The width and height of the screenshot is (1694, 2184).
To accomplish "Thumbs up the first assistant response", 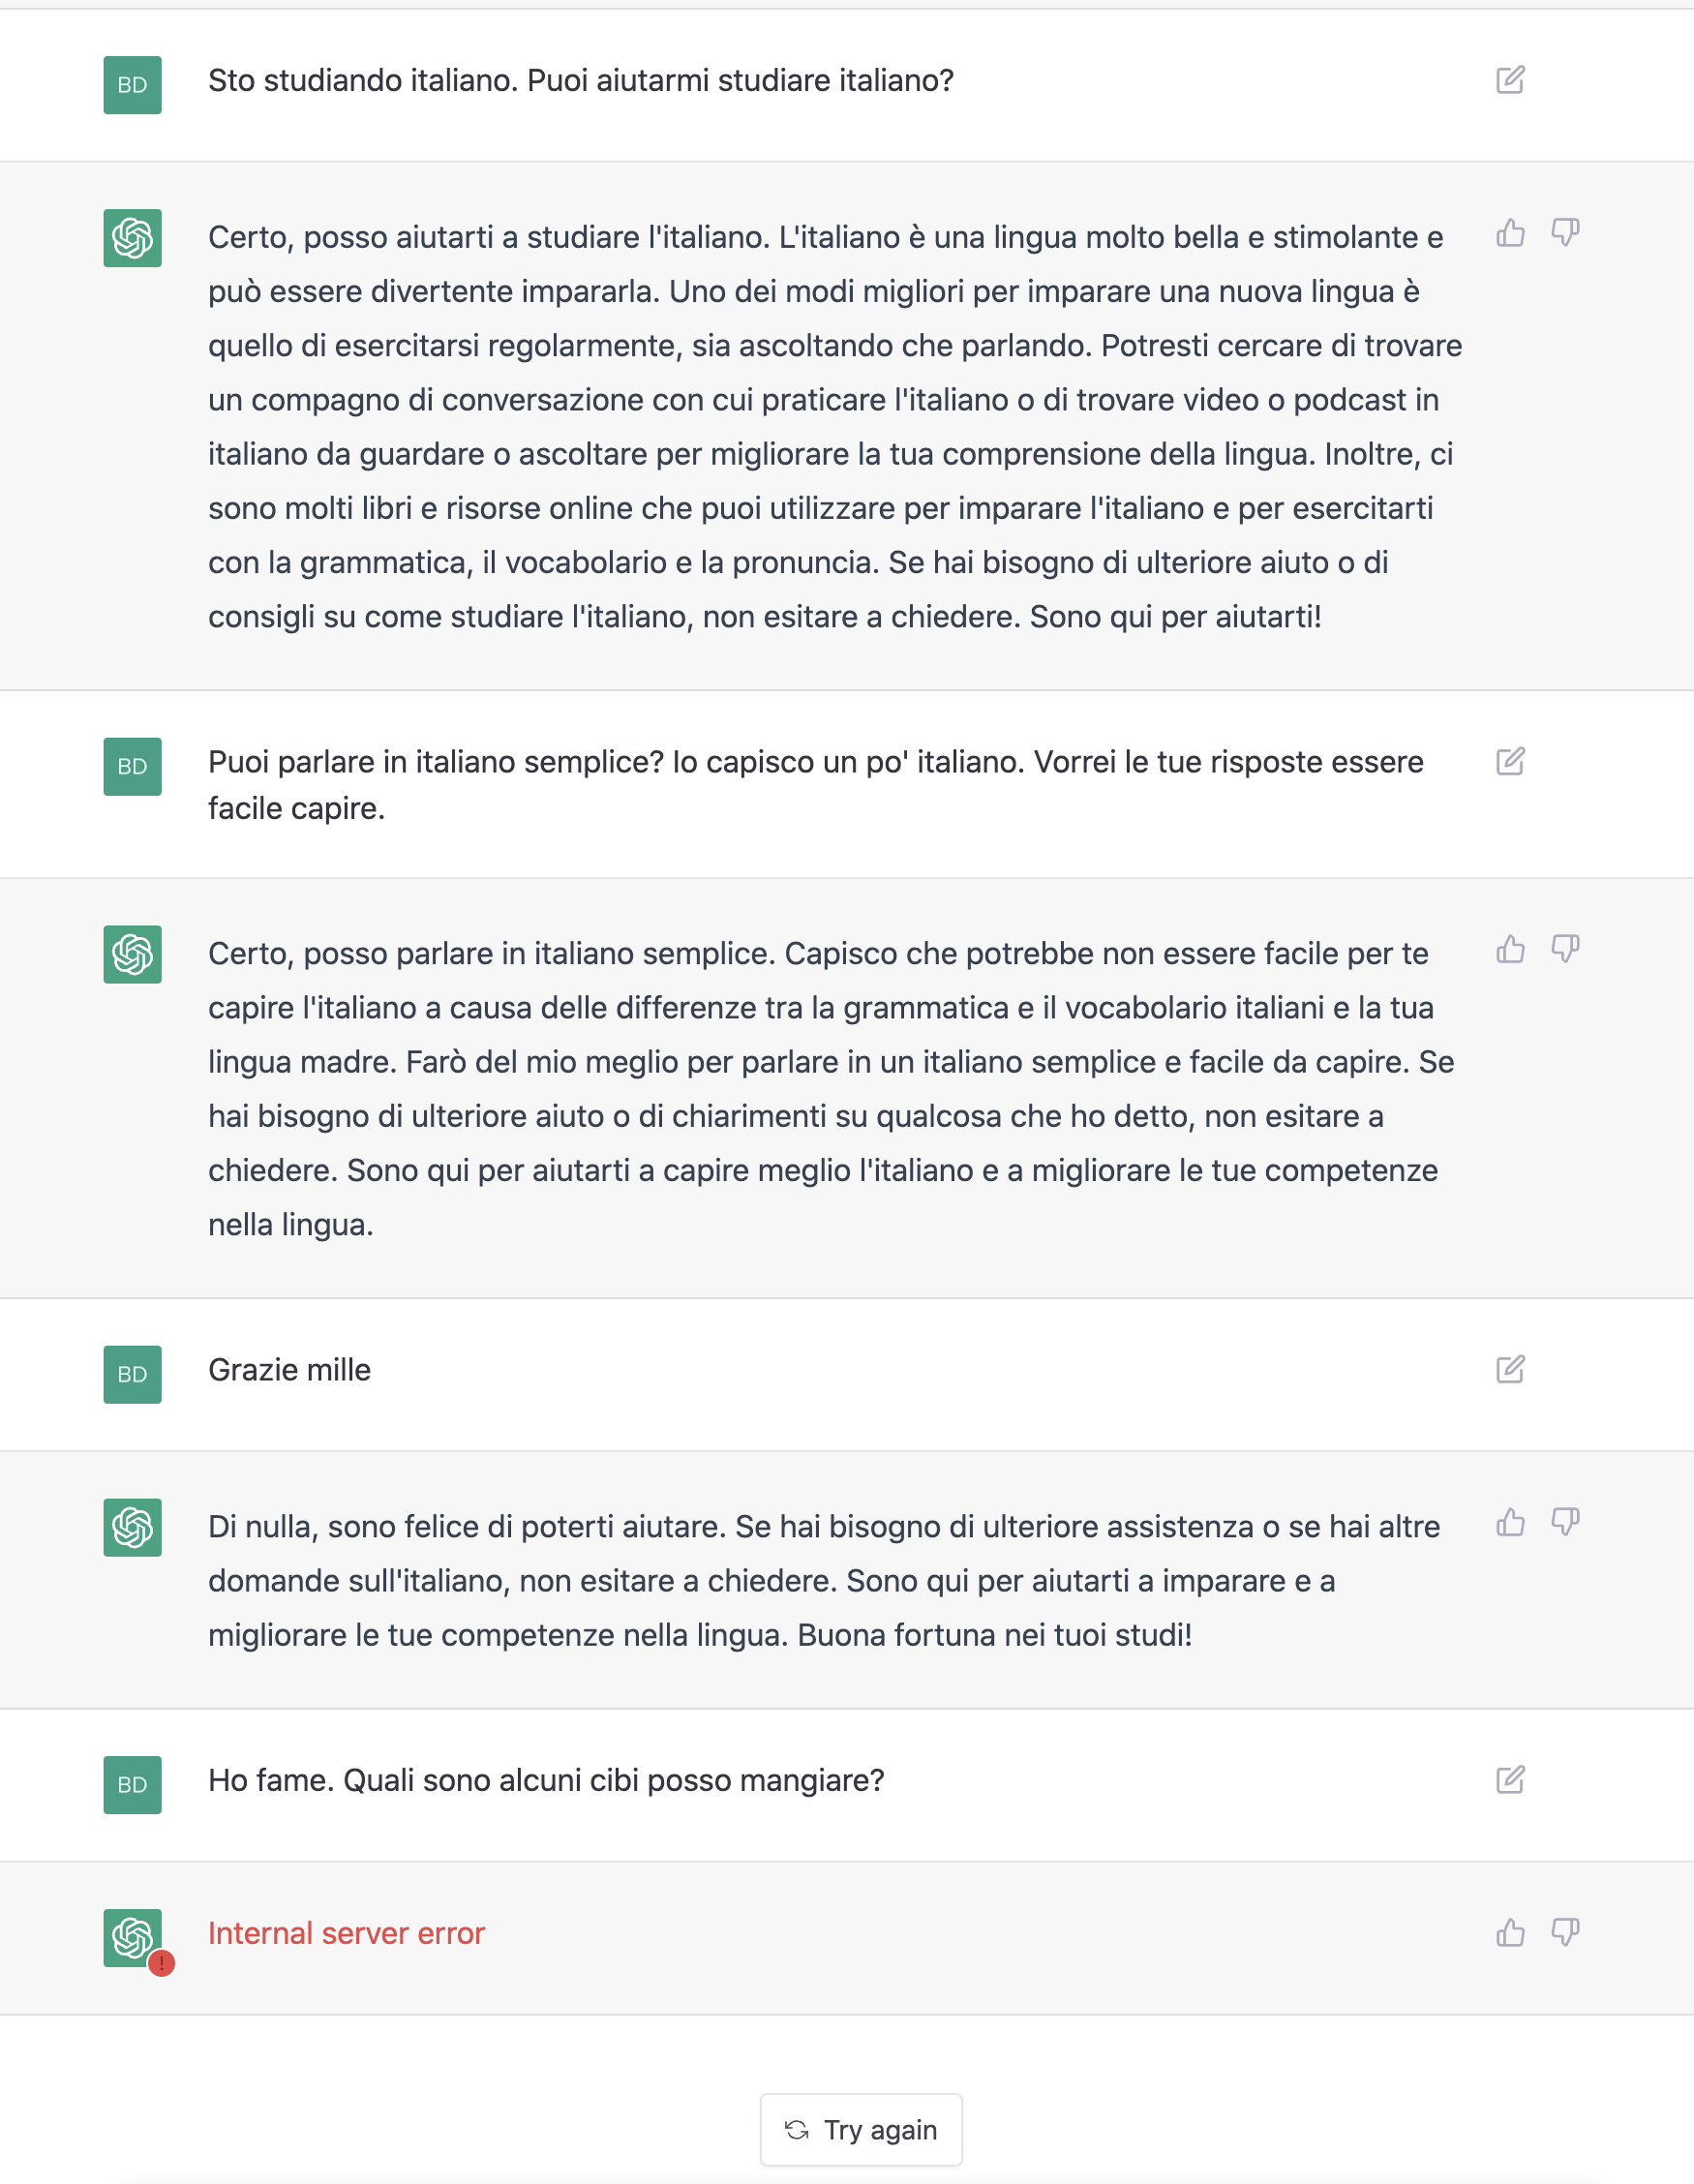I will [x=1510, y=233].
